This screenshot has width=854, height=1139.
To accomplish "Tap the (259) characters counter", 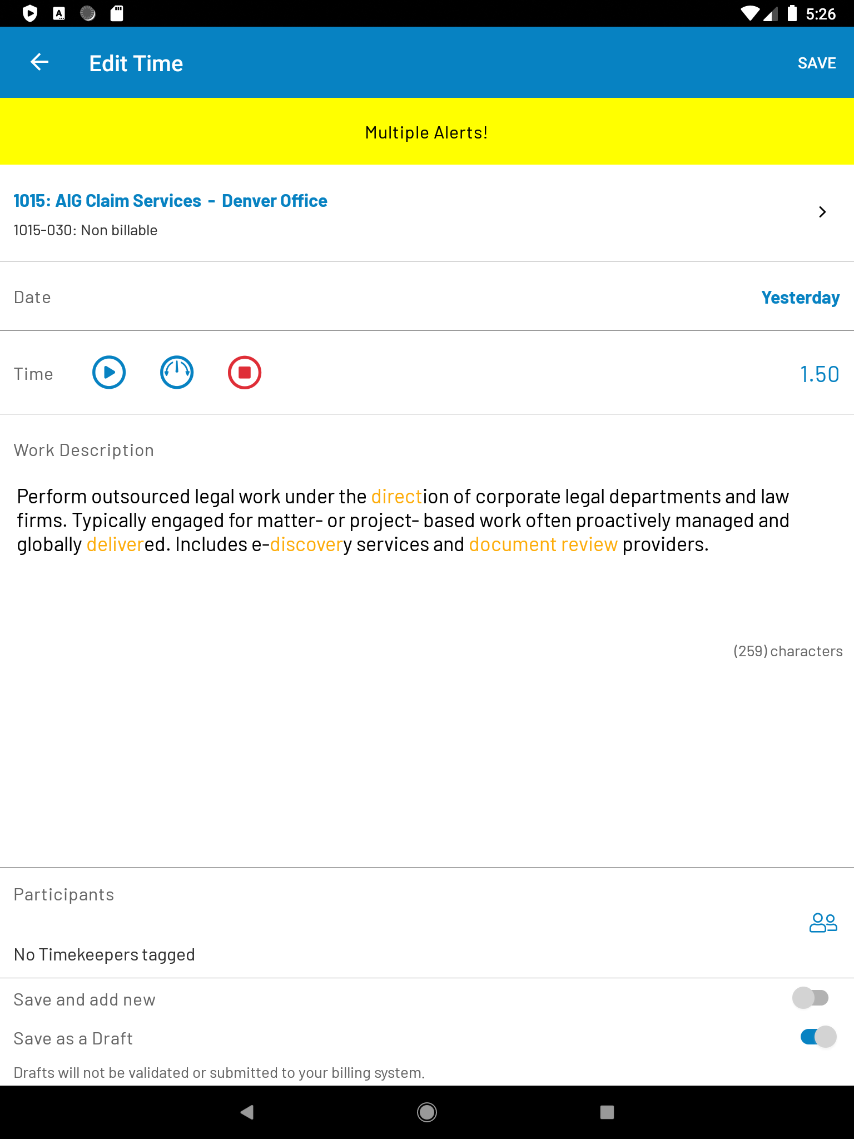I will coord(788,651).
